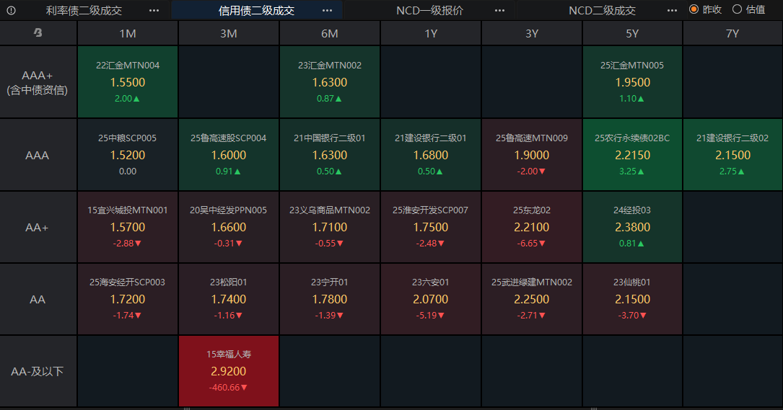The image size is (783, 410).
Task: Switch to the 利率债二级成交 tab
Action: tap(84, 11)
